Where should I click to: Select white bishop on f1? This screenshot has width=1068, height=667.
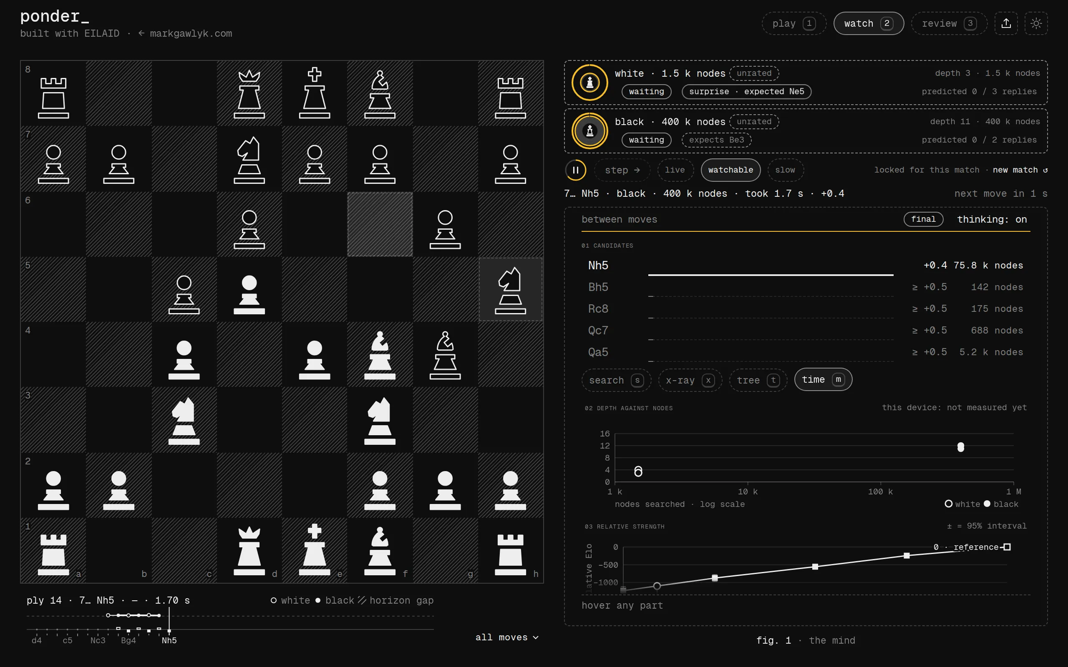pyautogui.click(x=380, y=551)
